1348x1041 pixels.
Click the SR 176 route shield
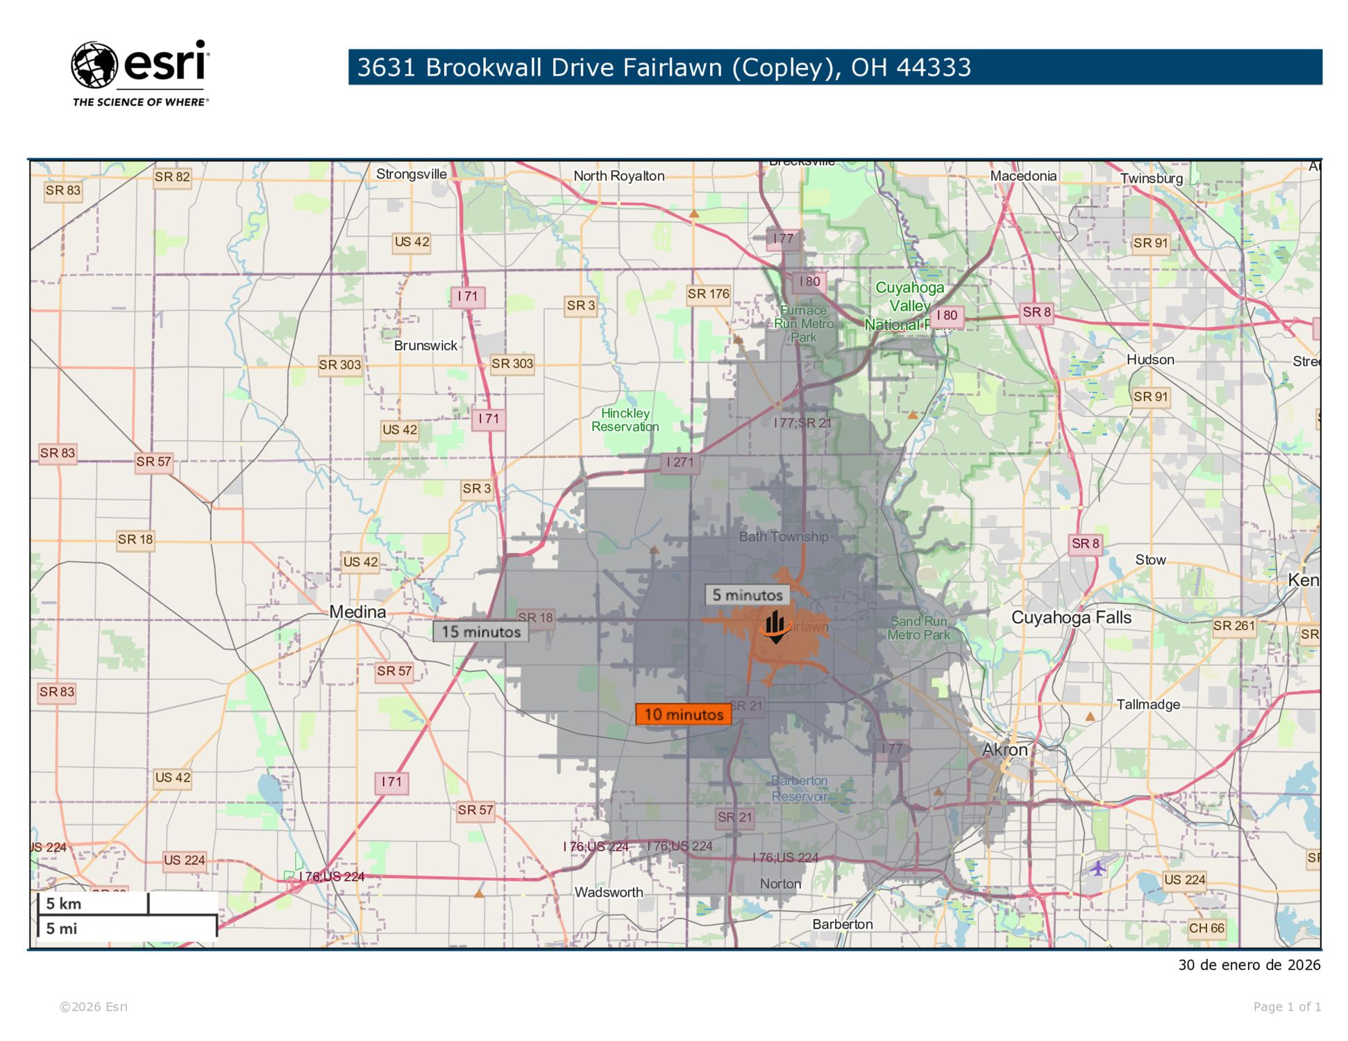pyautogui.click(x=708, y=294)
